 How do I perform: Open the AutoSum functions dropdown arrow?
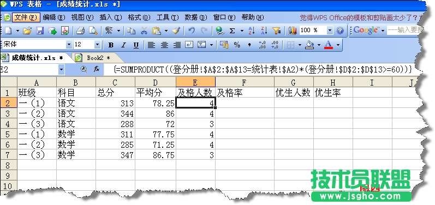(x=242, y=31)
